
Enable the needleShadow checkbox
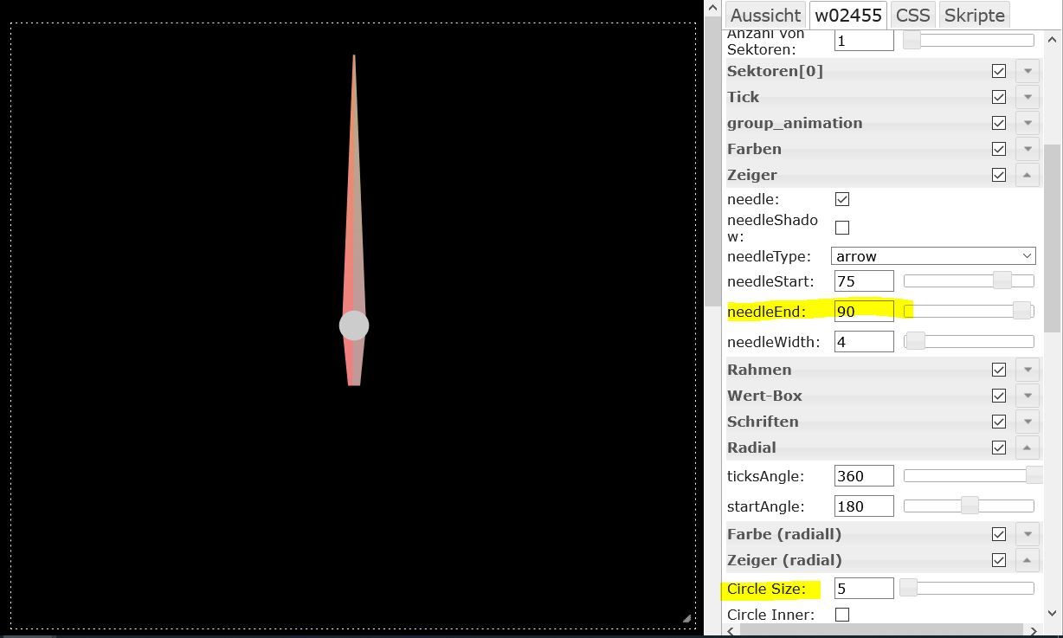(x=842, y=228)
